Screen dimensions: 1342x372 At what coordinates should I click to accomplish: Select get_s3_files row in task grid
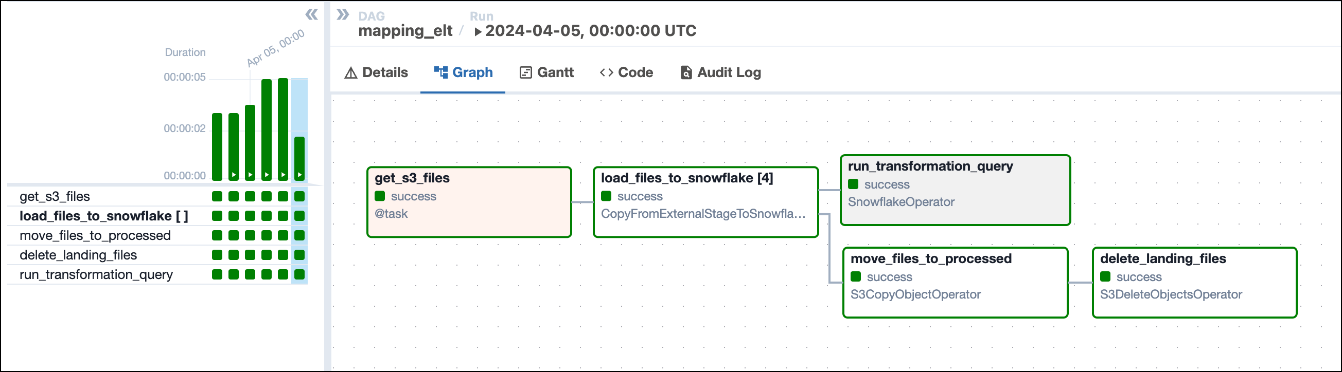[55, 197]
